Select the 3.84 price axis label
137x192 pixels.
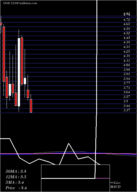(x=127, y=79)
